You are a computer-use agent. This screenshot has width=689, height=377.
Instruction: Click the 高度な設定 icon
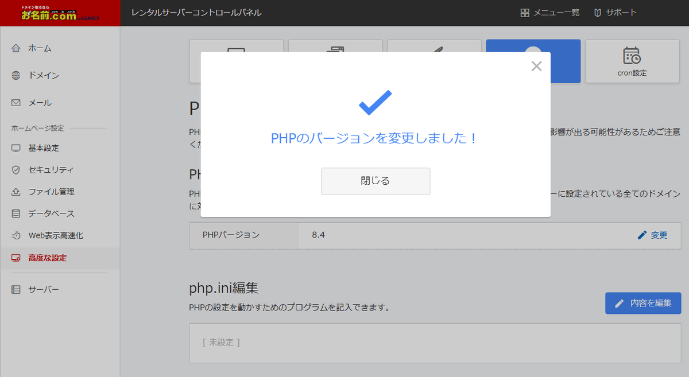[x=16, y=258]
